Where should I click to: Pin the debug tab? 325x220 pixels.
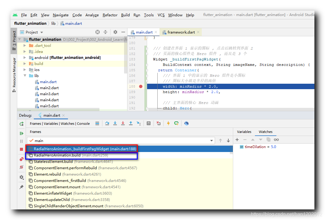(x=21, y=187)
